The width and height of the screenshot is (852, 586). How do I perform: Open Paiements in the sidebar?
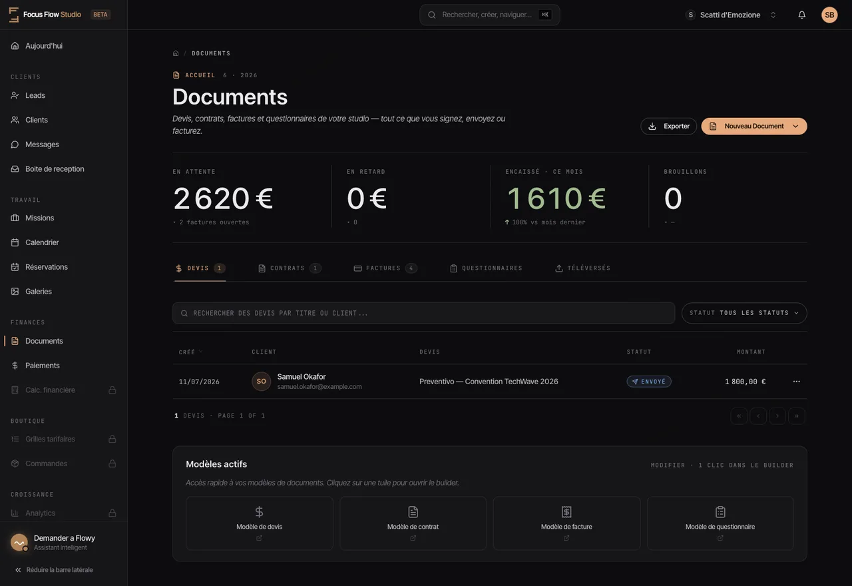click(63, 366)
